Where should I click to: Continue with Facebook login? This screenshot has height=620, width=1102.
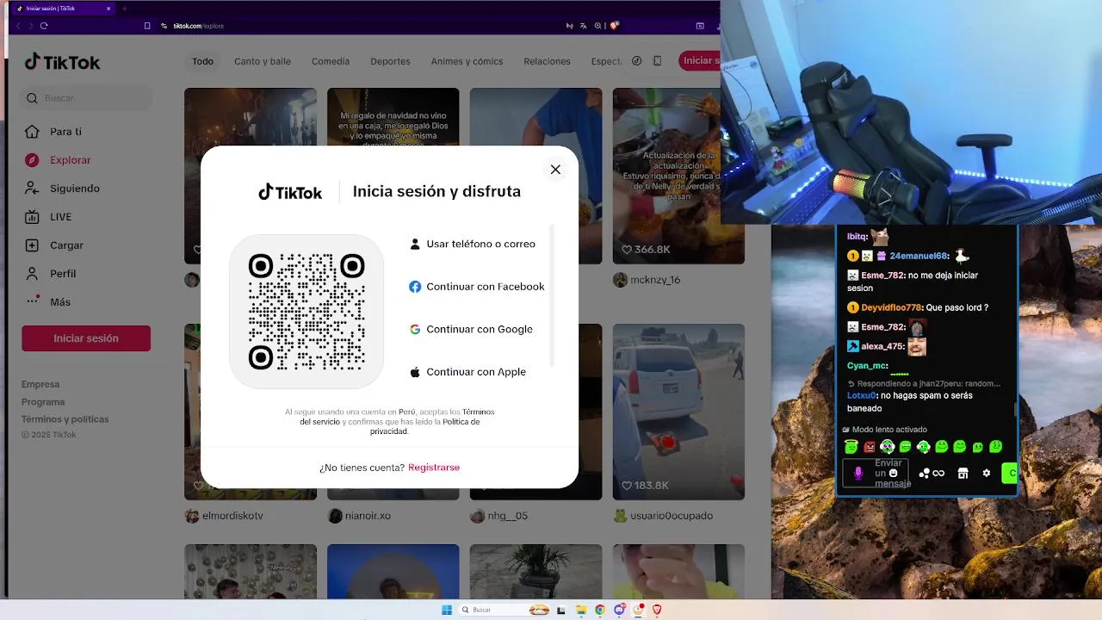[x=477, y=287]
